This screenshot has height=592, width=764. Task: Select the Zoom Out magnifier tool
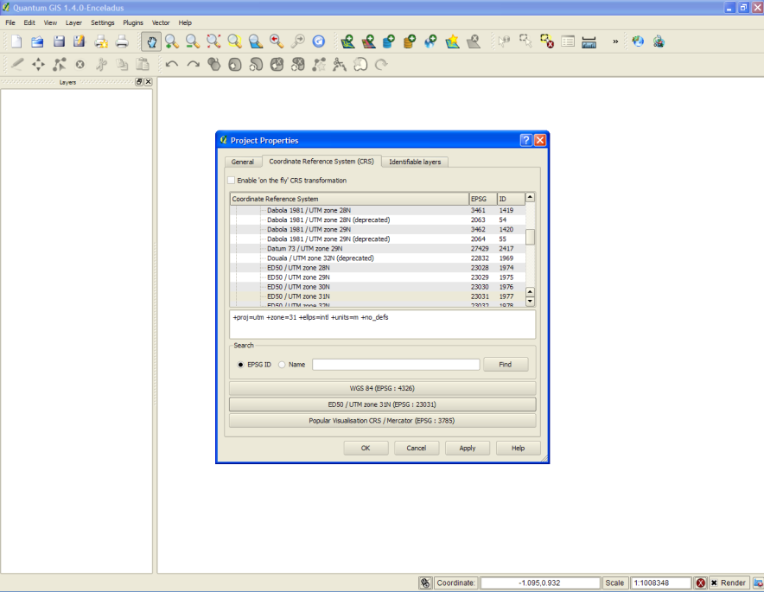(193, 41)
